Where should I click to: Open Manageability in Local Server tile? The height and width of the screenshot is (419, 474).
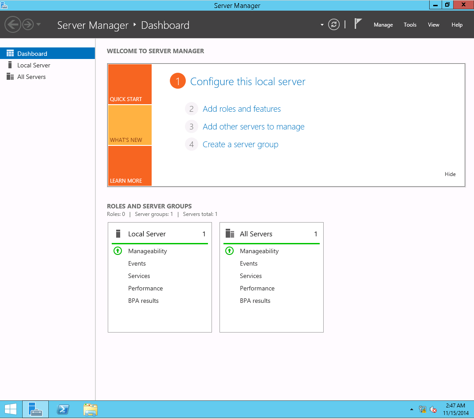coord(147,251)
